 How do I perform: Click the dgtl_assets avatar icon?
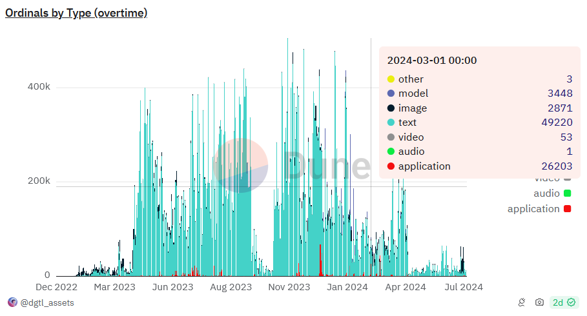click(x=12, y=302)
